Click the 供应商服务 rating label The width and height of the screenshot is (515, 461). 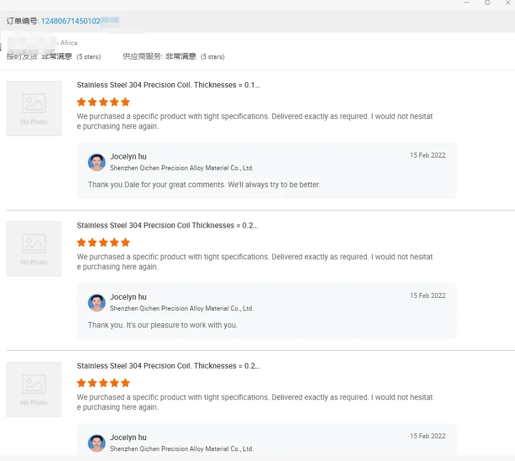143,57
